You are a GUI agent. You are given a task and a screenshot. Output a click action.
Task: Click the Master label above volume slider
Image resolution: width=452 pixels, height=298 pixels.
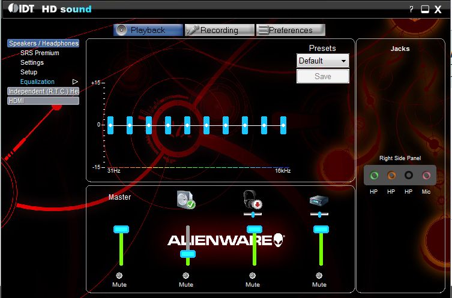(119, 197)
